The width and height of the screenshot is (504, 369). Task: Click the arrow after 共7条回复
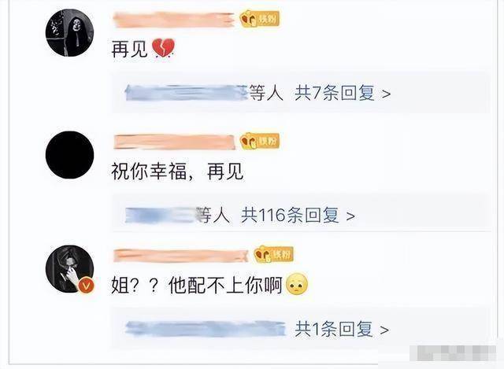click(x=386, y=94)
